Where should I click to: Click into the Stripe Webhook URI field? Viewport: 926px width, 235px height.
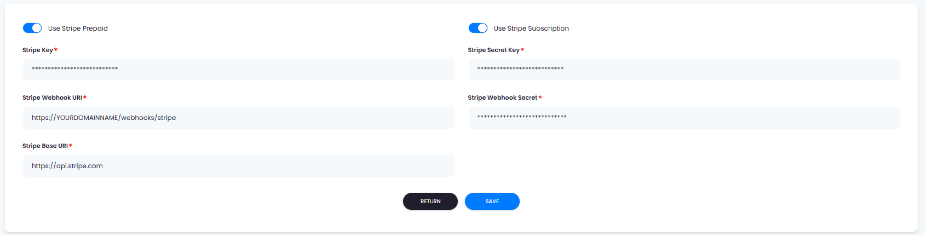pyautogui.click(x=239, y=118)
